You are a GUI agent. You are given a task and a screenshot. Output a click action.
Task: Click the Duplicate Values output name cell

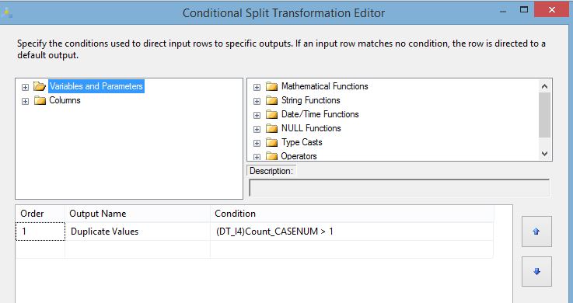138,232
